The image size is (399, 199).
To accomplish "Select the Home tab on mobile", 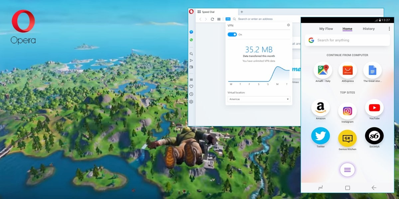I will 347,29.
